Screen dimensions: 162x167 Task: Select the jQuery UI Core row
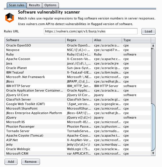(x=78, y=95)
